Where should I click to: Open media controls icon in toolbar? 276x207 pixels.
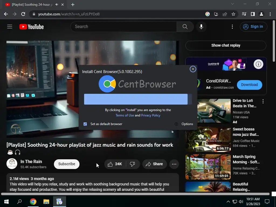coord(244,14)
